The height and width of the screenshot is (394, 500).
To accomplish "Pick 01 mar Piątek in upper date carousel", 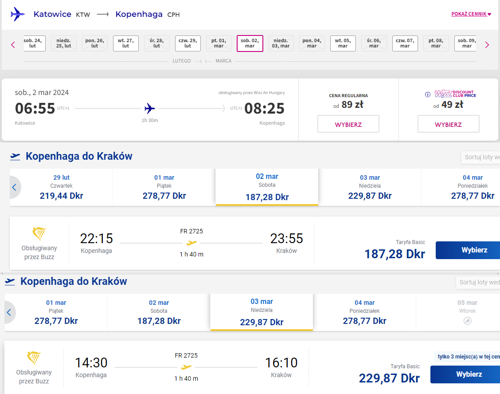I will (164, 187).
